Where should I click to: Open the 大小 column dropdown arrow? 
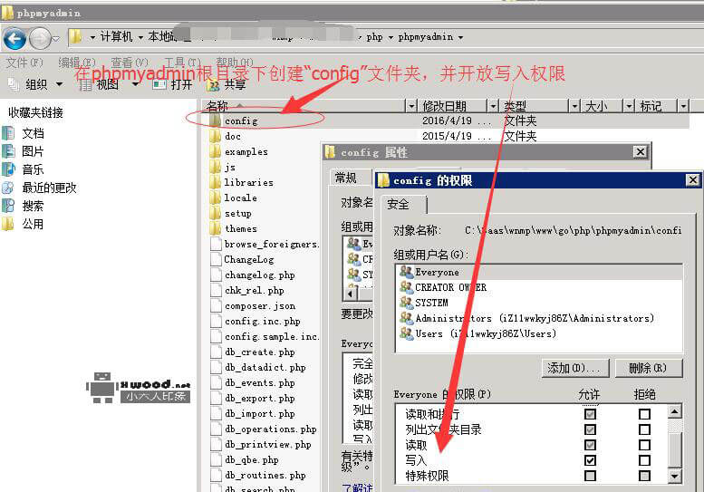629,106
